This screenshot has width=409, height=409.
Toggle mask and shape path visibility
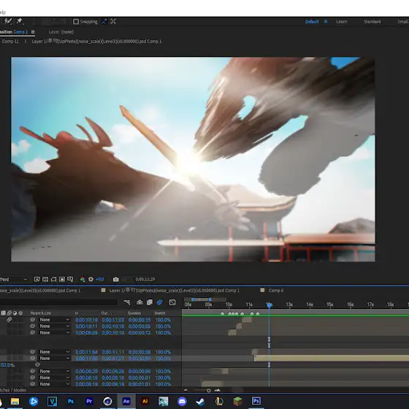(x=53, y=279)
